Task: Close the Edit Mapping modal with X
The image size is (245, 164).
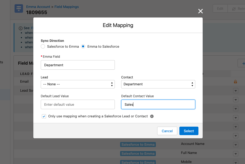Action: pyautogui.click(x=201, y=11)
